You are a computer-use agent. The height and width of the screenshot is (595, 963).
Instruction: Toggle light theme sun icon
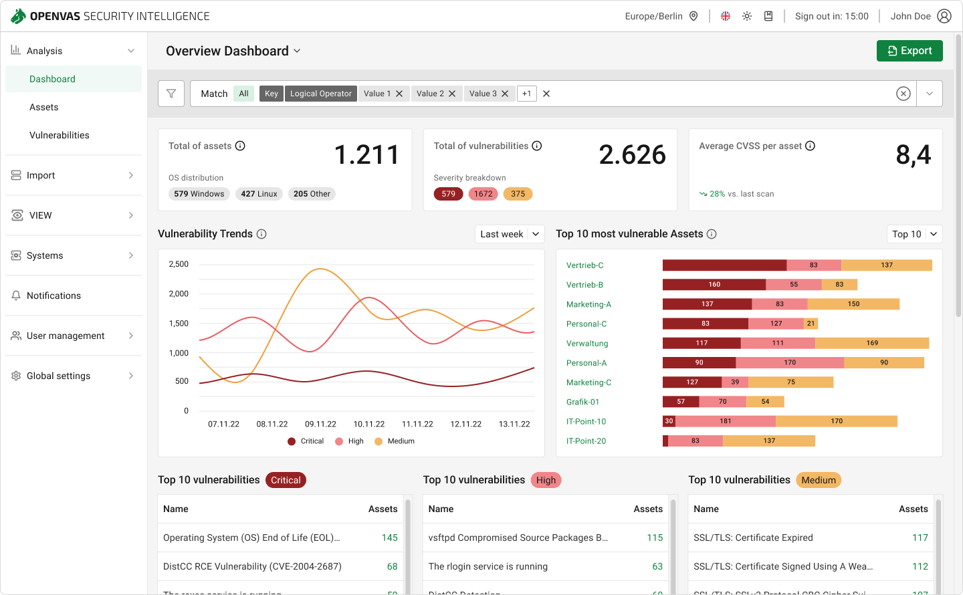point(747,16)
